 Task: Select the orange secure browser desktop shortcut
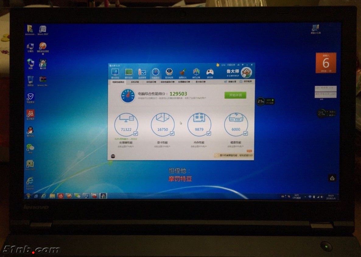pos(43,48)
